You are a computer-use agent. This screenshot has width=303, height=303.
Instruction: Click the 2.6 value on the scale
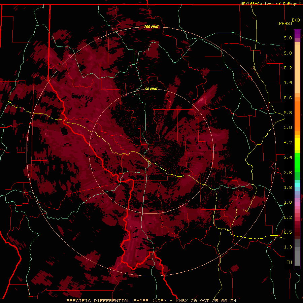(x=288, y=173)
